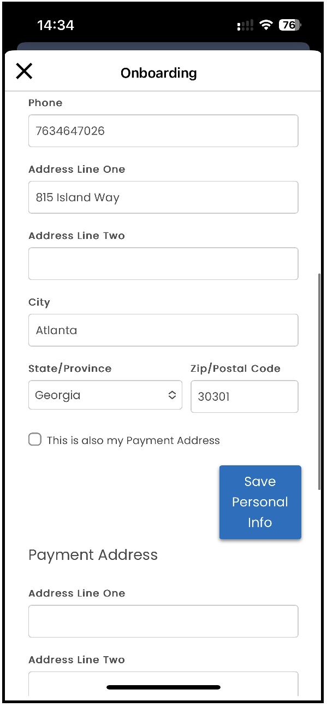
Task: Focus Payment Address Line One field
Action: (163, 621)
